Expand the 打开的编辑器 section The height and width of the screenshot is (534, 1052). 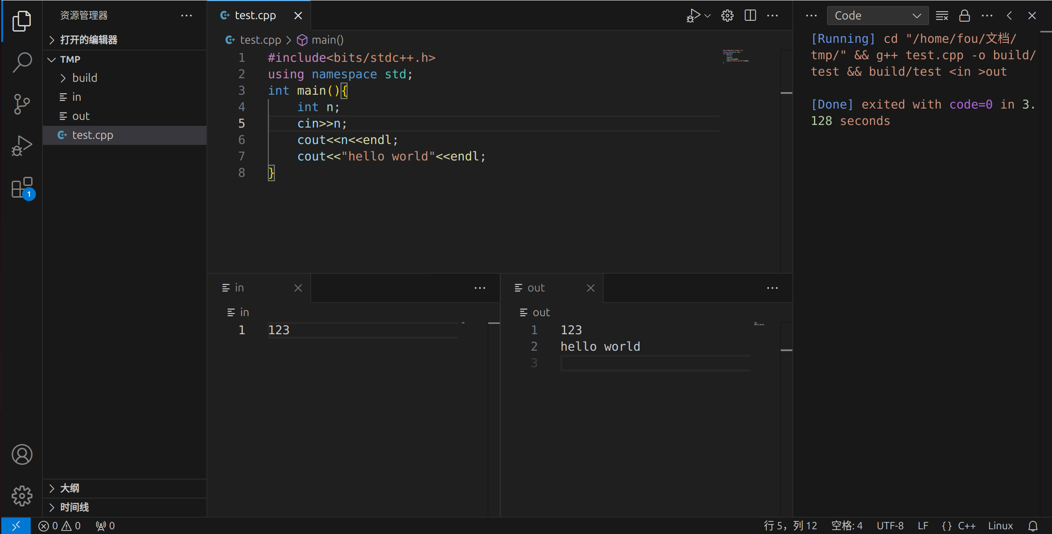(x=89, y=40)
